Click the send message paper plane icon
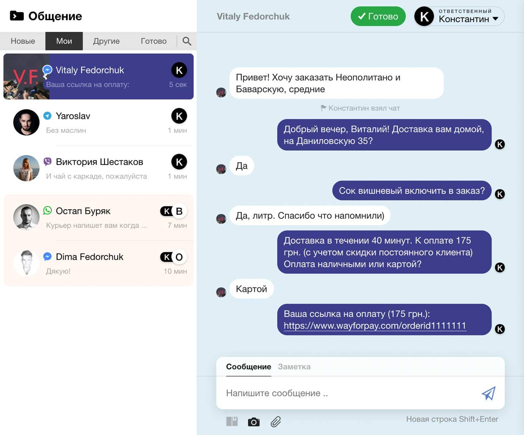This screenshot has height=435, width=524. pyautogui.click(x=488, y=393)
